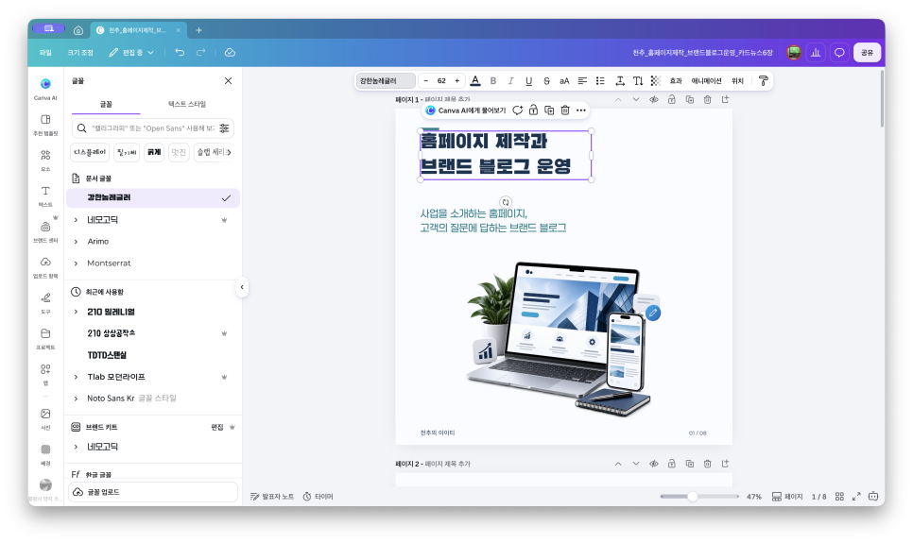Hide page 1 with eye icon

point(654,99)
